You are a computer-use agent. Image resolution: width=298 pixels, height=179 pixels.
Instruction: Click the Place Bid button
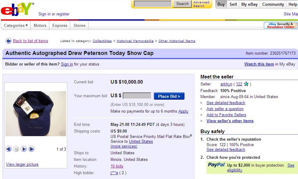pyautogui.click(x=169, y=96)
